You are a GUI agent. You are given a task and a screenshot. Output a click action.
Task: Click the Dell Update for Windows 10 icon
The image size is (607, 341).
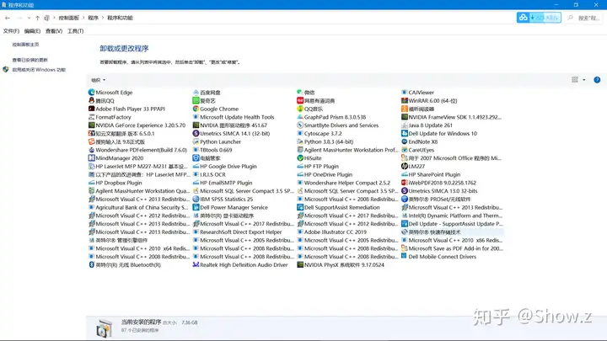(405, 133)
